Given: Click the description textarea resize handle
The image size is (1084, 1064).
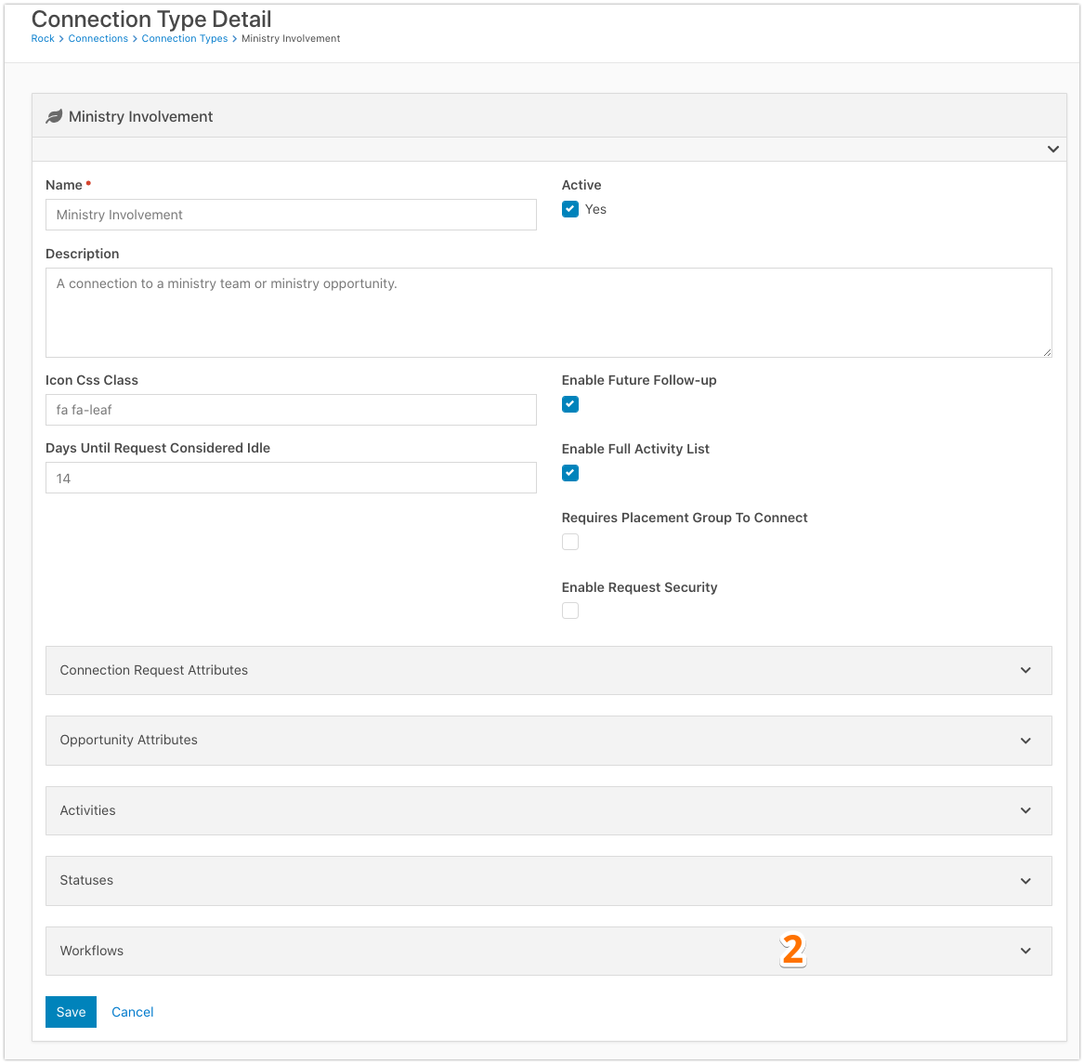Looking at the screenshot, I should tap(1047, 352).
